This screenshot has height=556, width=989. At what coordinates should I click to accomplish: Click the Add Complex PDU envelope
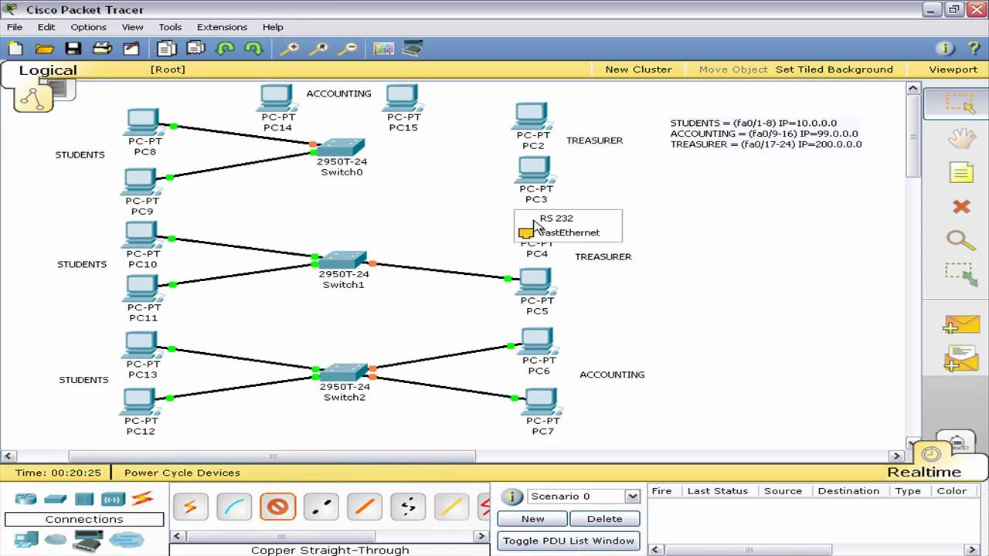[x=960, y=359]
